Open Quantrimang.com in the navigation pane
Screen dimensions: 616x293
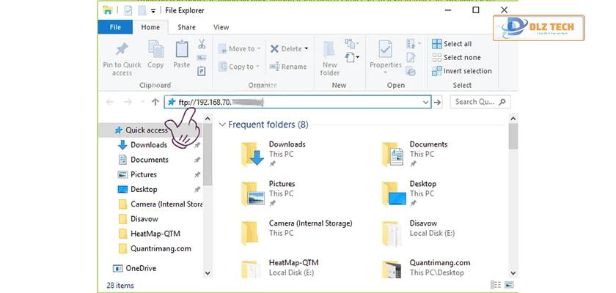(x=161, y=248)
